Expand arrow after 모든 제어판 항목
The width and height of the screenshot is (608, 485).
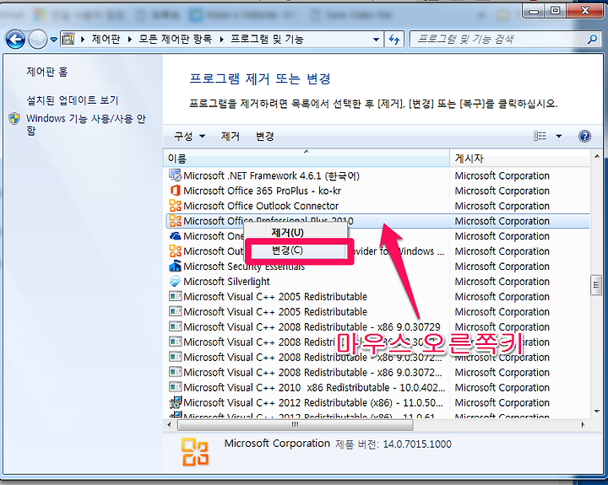(x=221, y=39)
